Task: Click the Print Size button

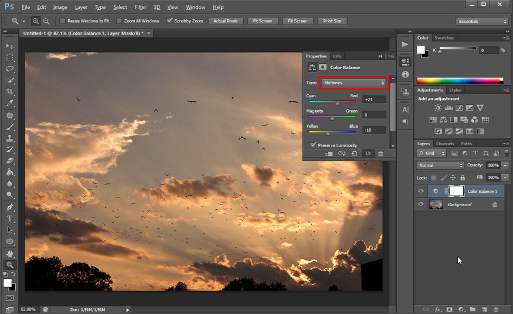Action: click(x=332, y=21)
